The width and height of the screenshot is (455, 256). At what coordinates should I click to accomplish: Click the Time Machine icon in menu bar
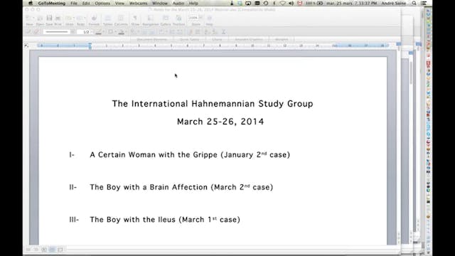tap(266, 3)
